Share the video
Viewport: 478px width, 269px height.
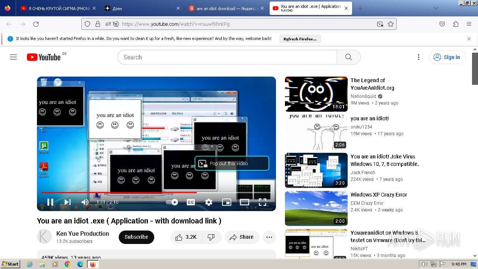point(242,237)
